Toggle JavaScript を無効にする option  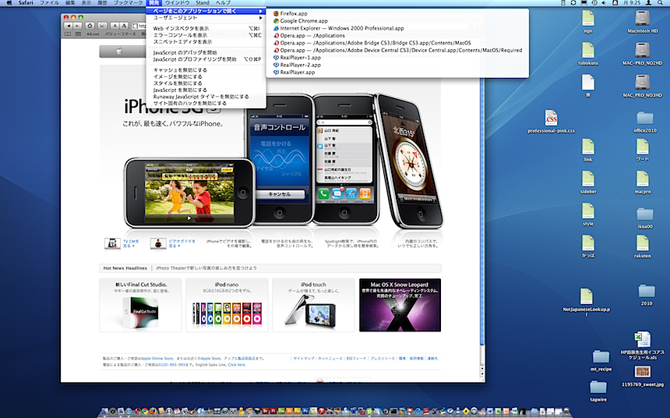(206, 90)
